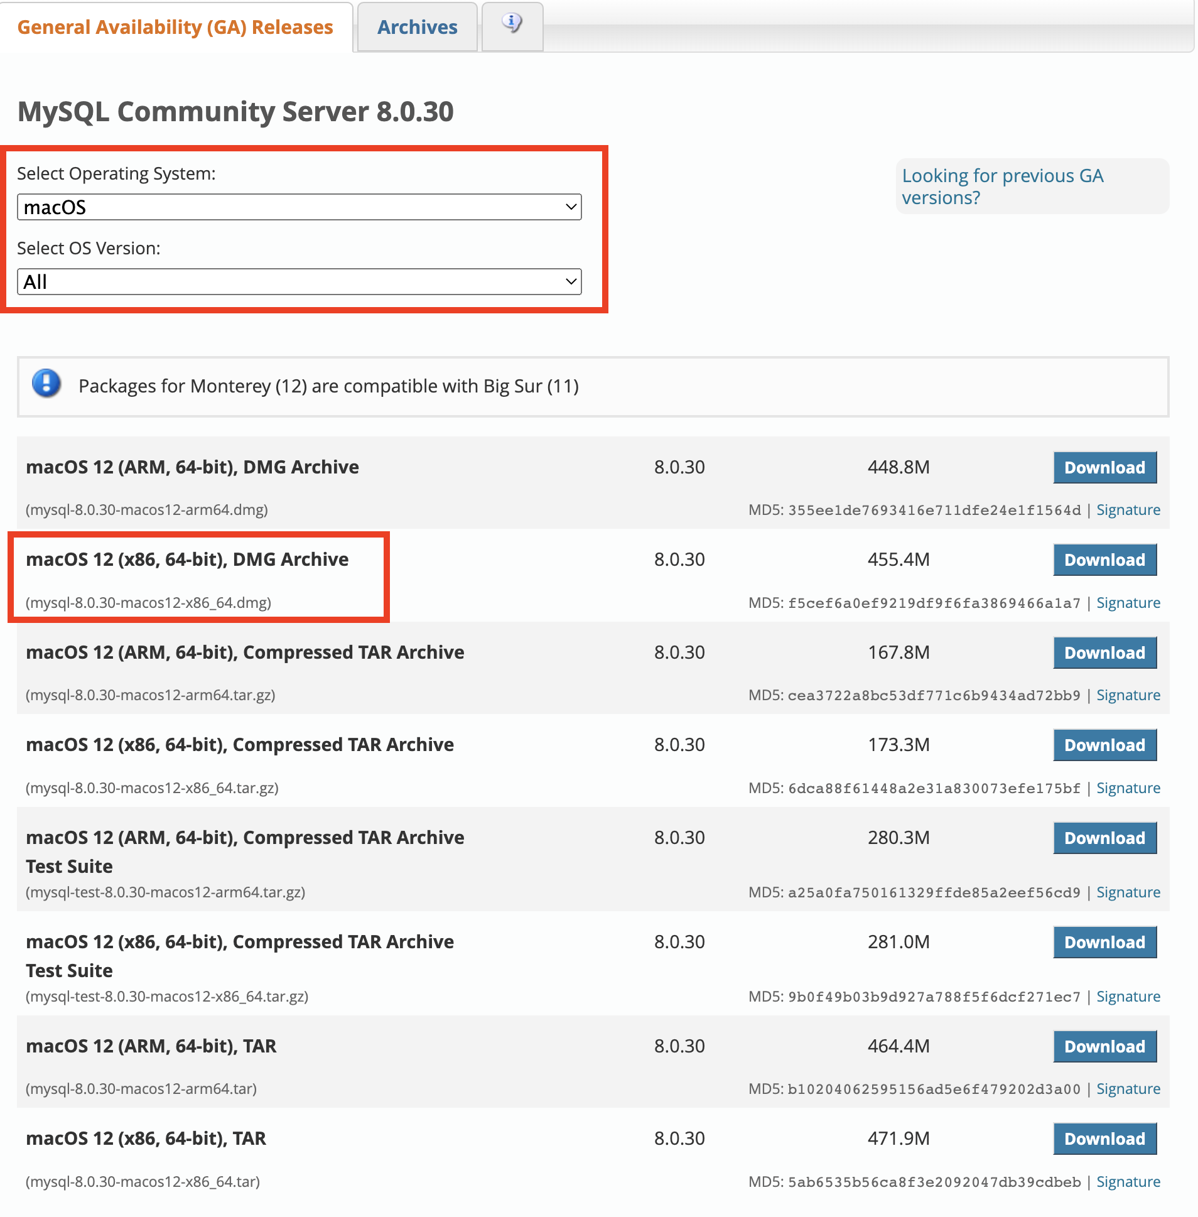Click title macOS 12 (x86, 64-bit), DMG Archive
Image resolution: width=1198 pixels, height=1217 pixels.
(x=187, y=560)
